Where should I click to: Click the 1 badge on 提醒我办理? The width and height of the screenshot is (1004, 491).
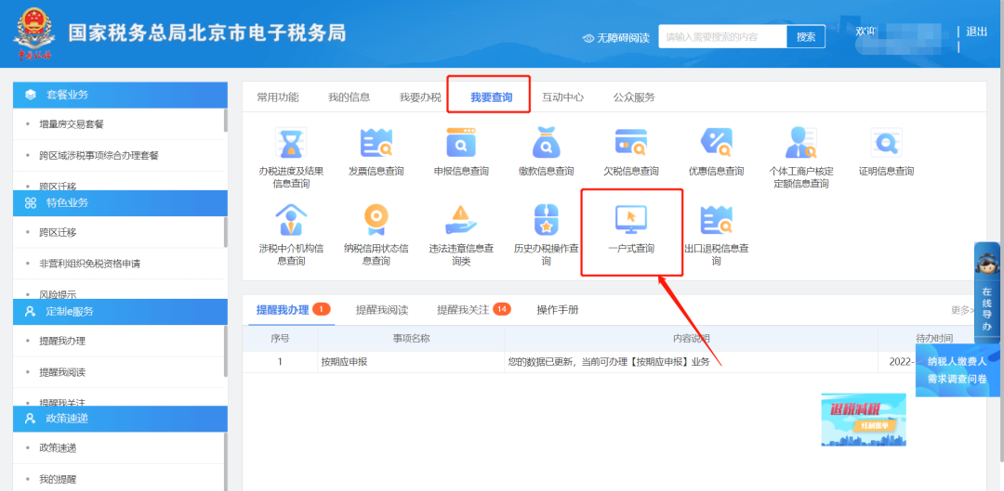click(321, 309)
